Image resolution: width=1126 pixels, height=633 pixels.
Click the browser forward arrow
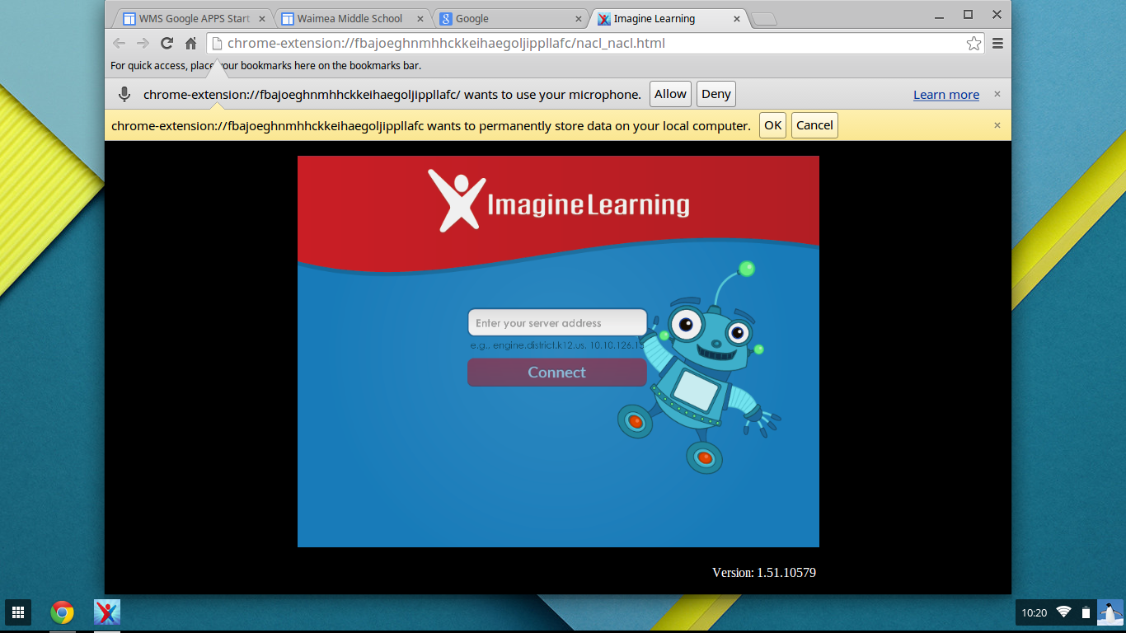[143, 44]
